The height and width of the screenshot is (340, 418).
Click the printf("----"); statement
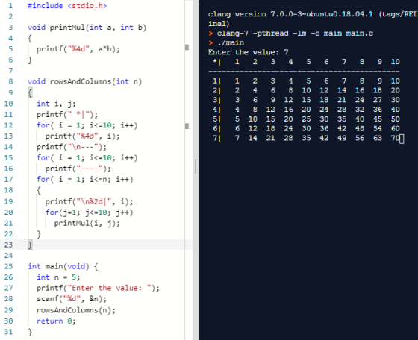point(78,169)
